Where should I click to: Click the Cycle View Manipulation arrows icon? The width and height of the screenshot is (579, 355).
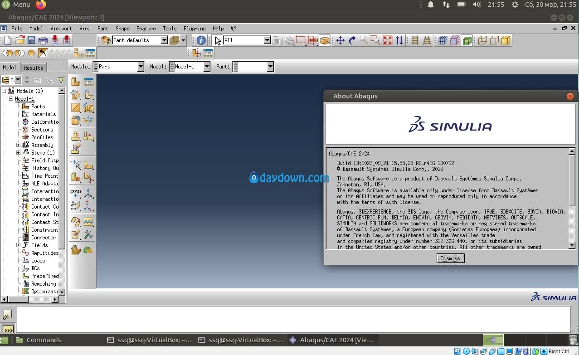[399, 40]
